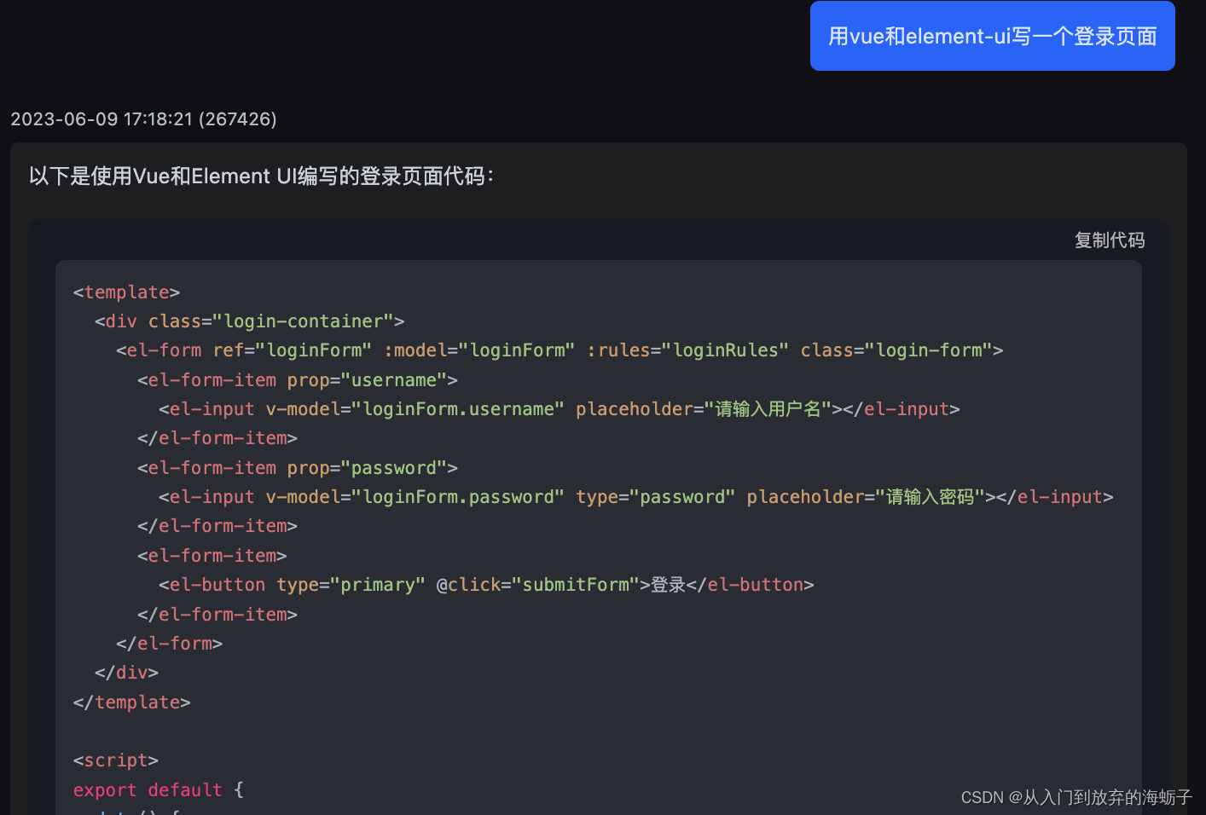This screenshot has width=1206, height=815.
Task: Click the el-input line with placeholder 请输入用户名
Action: [560, 409]
